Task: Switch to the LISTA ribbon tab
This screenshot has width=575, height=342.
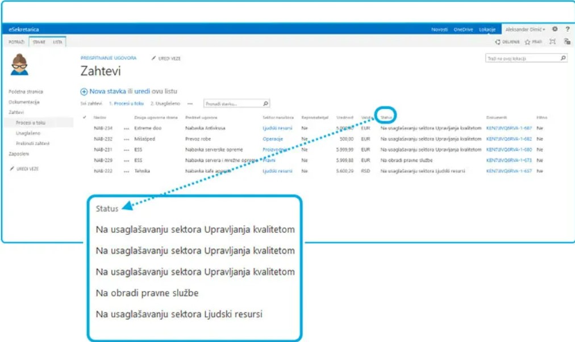Action: (x=57, y=42)
